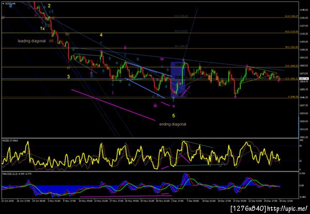Select the yellow wave label '1x'
This screenshot has height=214, width=310.
(x=42, y=28)
